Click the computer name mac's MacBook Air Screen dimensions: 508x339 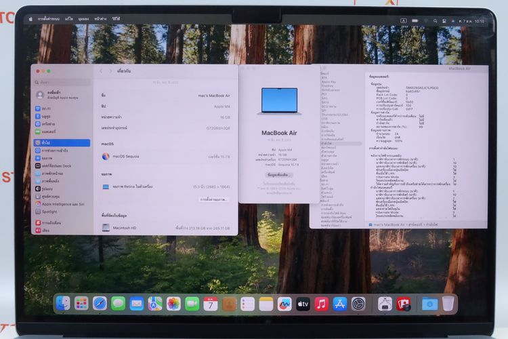pos(214,96)
